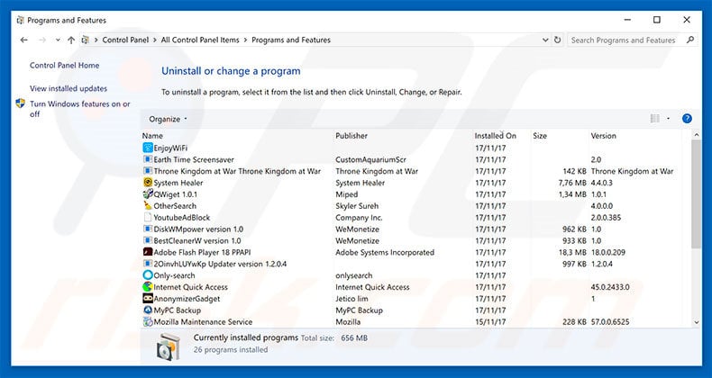Select the Internet Quick Access icon

tap(148, 287)
